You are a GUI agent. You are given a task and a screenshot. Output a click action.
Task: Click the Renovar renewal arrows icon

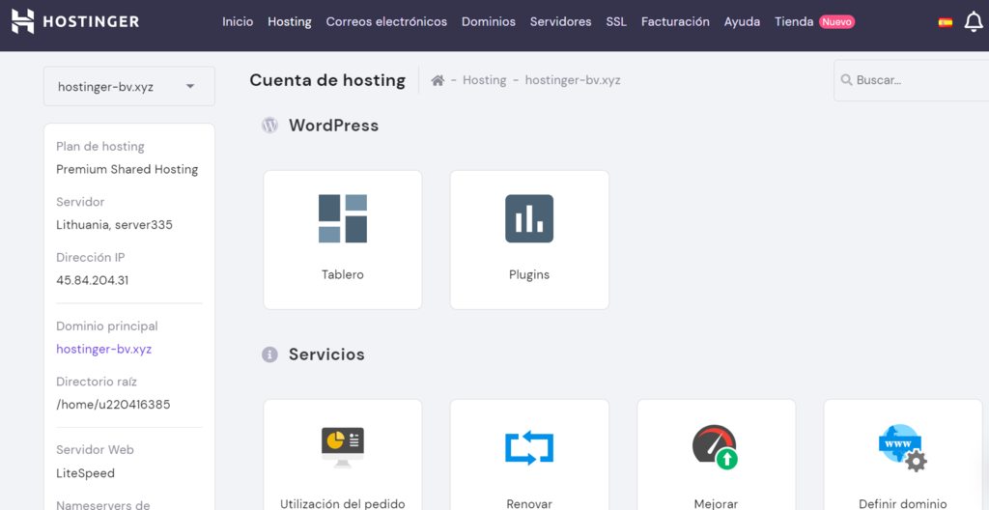point(529,448)
